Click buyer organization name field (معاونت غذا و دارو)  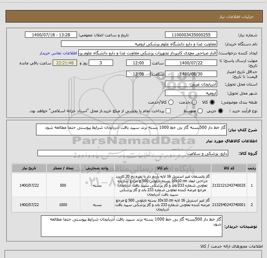point(139,44)
